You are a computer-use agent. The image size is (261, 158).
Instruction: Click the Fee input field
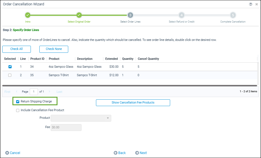coord(66,128)
